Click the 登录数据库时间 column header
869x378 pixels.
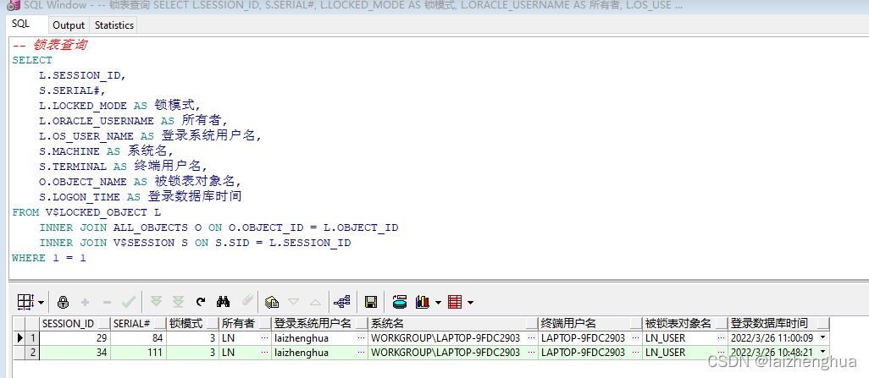point(769,324)
